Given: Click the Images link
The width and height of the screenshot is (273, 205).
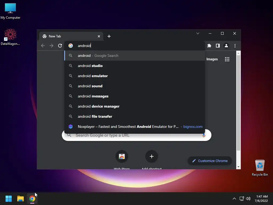Looking at the screenshot, I should click(x=212, y=59).
